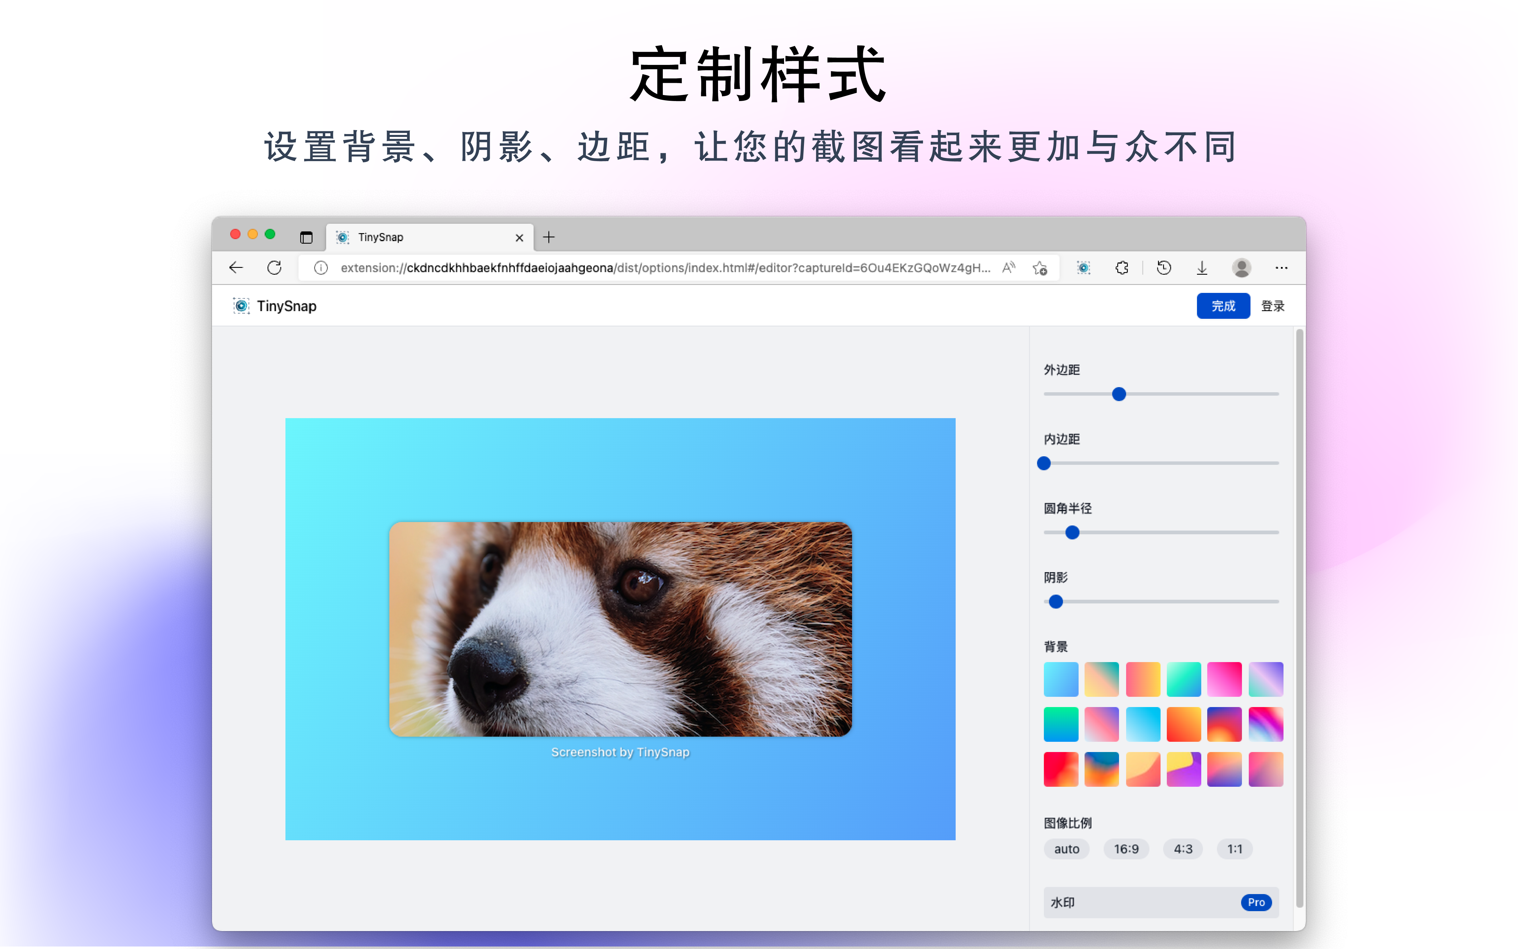Select the blue-orange sunset swatch in second row
This screenshot has width=1518, height=949.
pyautogui.click(x=1224, y=724)
